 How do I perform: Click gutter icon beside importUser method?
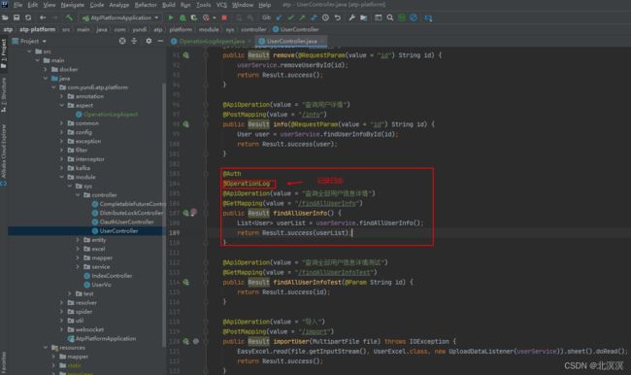(186, 341)
